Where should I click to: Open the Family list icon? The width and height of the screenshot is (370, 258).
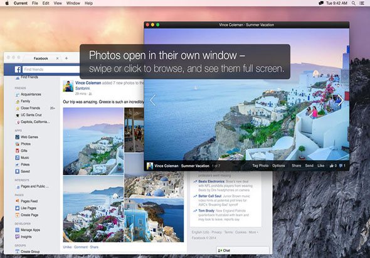pyautogui.click(x=18, y=101)
